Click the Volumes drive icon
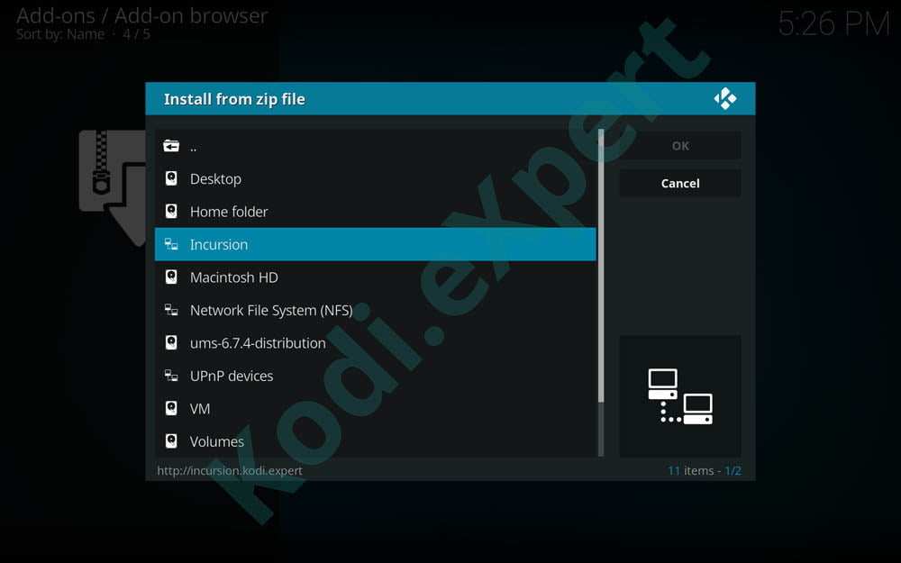Image resolution: width=901 pixels, height=563 pixels. pyautogui.click(x=171, y=441)
